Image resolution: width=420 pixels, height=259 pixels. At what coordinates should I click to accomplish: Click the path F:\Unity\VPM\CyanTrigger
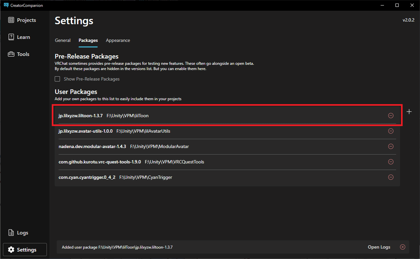[146, 177]
